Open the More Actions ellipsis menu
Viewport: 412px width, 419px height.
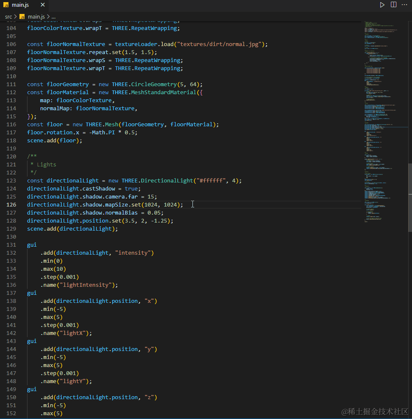[404, 5]
